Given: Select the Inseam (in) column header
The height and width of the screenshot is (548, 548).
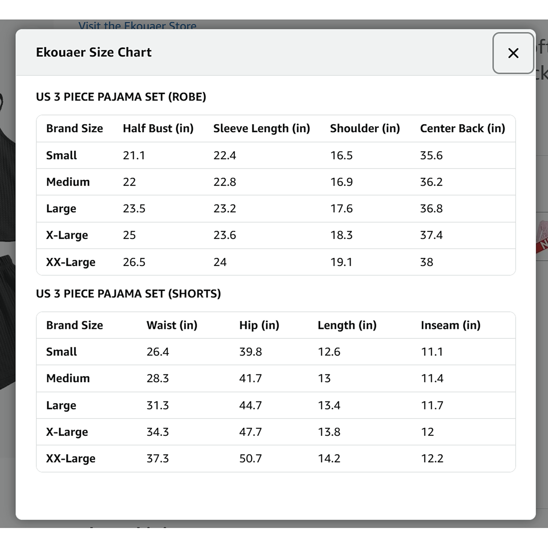Looking at the screenshot, I should click(451, 325).
